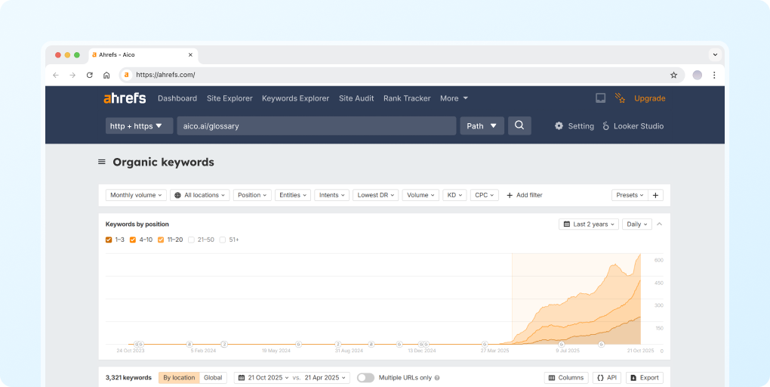Toggle Multiple URLs only switch
The image size is (770, 387).
pyautogui.click(x=365, y=378)
